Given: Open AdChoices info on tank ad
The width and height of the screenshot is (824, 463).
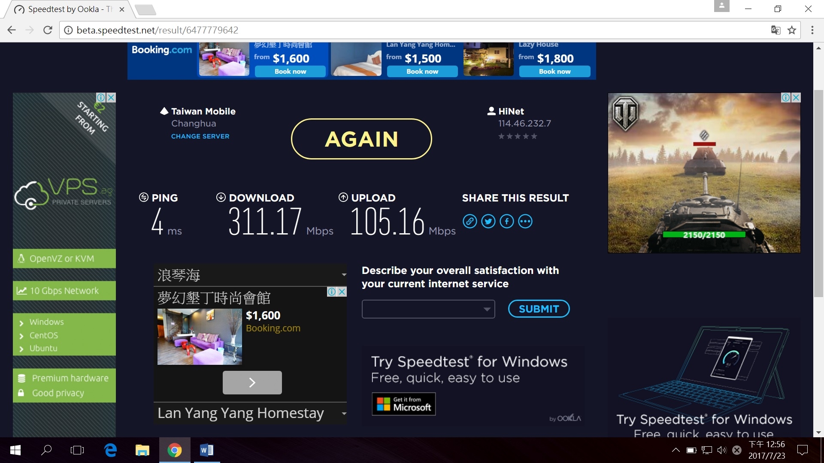Looking at the screenshot, I should pos(786,97).
